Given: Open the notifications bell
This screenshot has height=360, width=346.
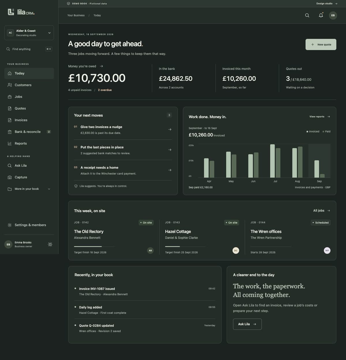Looking at the screenshot, I should (321, 15).
